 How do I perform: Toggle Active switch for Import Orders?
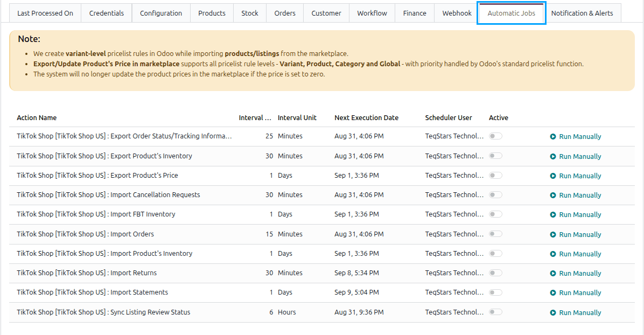pyautogui.click(x=496, y=234)
